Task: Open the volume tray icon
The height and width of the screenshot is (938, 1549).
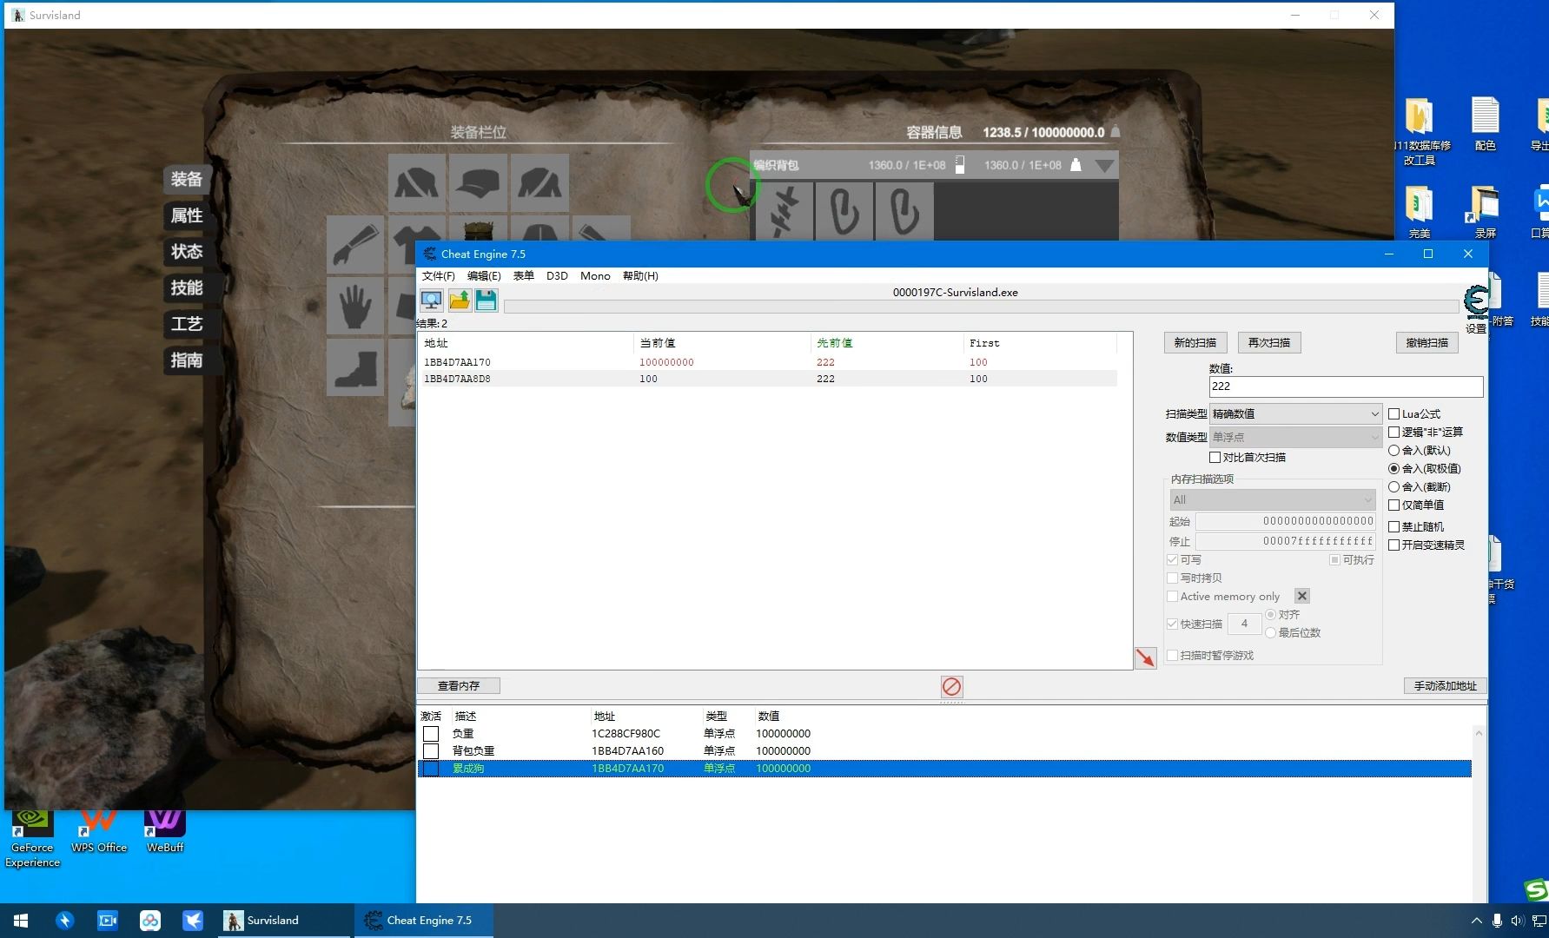Action: click(x=1517, y=921)
